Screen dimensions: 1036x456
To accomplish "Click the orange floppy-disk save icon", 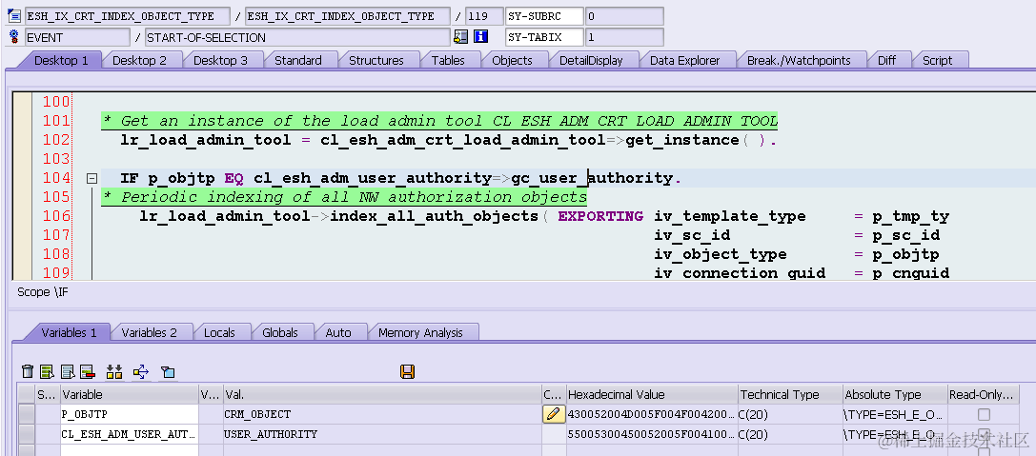I will 407,372.
